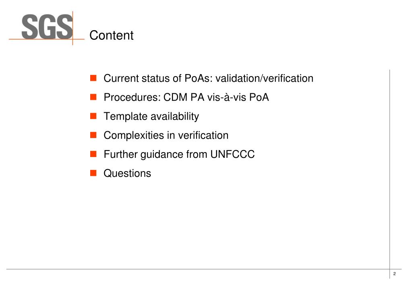This screenshot has height=285, width=412.
Task: Click slide page number 2
Action: 394,274
